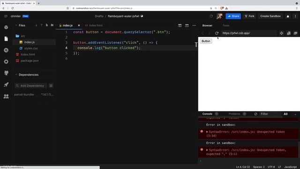Viewport: 300px width, 169px height.
Task: Click the split editor icon
Action: (180, 25)
